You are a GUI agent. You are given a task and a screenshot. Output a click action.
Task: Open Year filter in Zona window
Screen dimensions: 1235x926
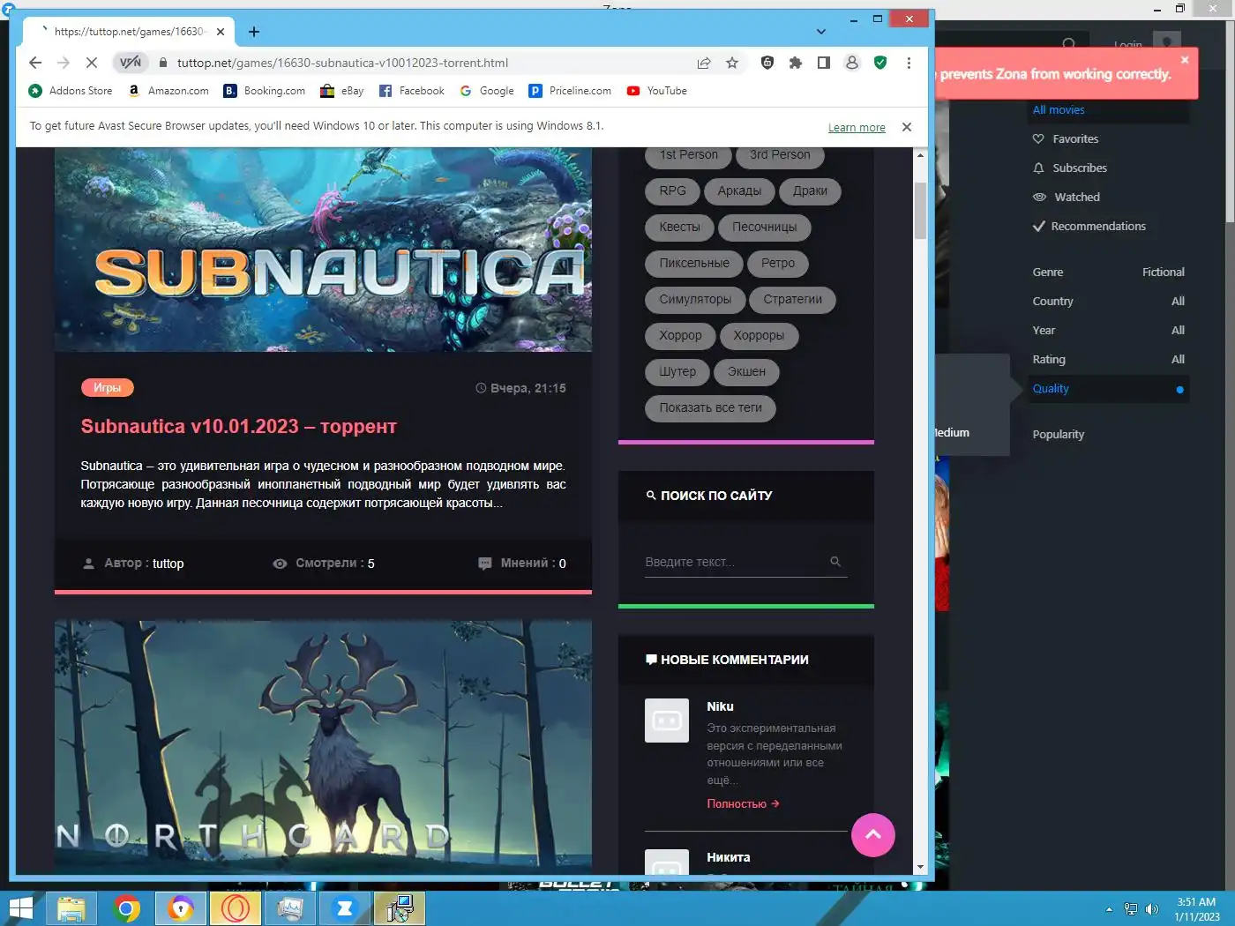(x=1109, y=330)
